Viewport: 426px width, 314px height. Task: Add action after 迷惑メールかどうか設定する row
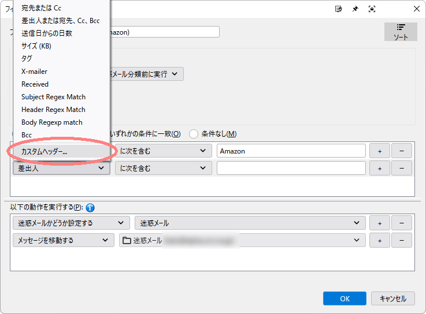[x=380, y=223]
